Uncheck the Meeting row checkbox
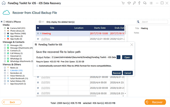Viewport: 170px width, 107px height. (x=38, y=33)
